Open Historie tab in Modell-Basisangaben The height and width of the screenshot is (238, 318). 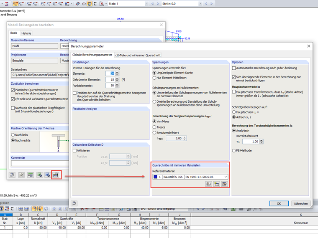(x=26, y=33)
